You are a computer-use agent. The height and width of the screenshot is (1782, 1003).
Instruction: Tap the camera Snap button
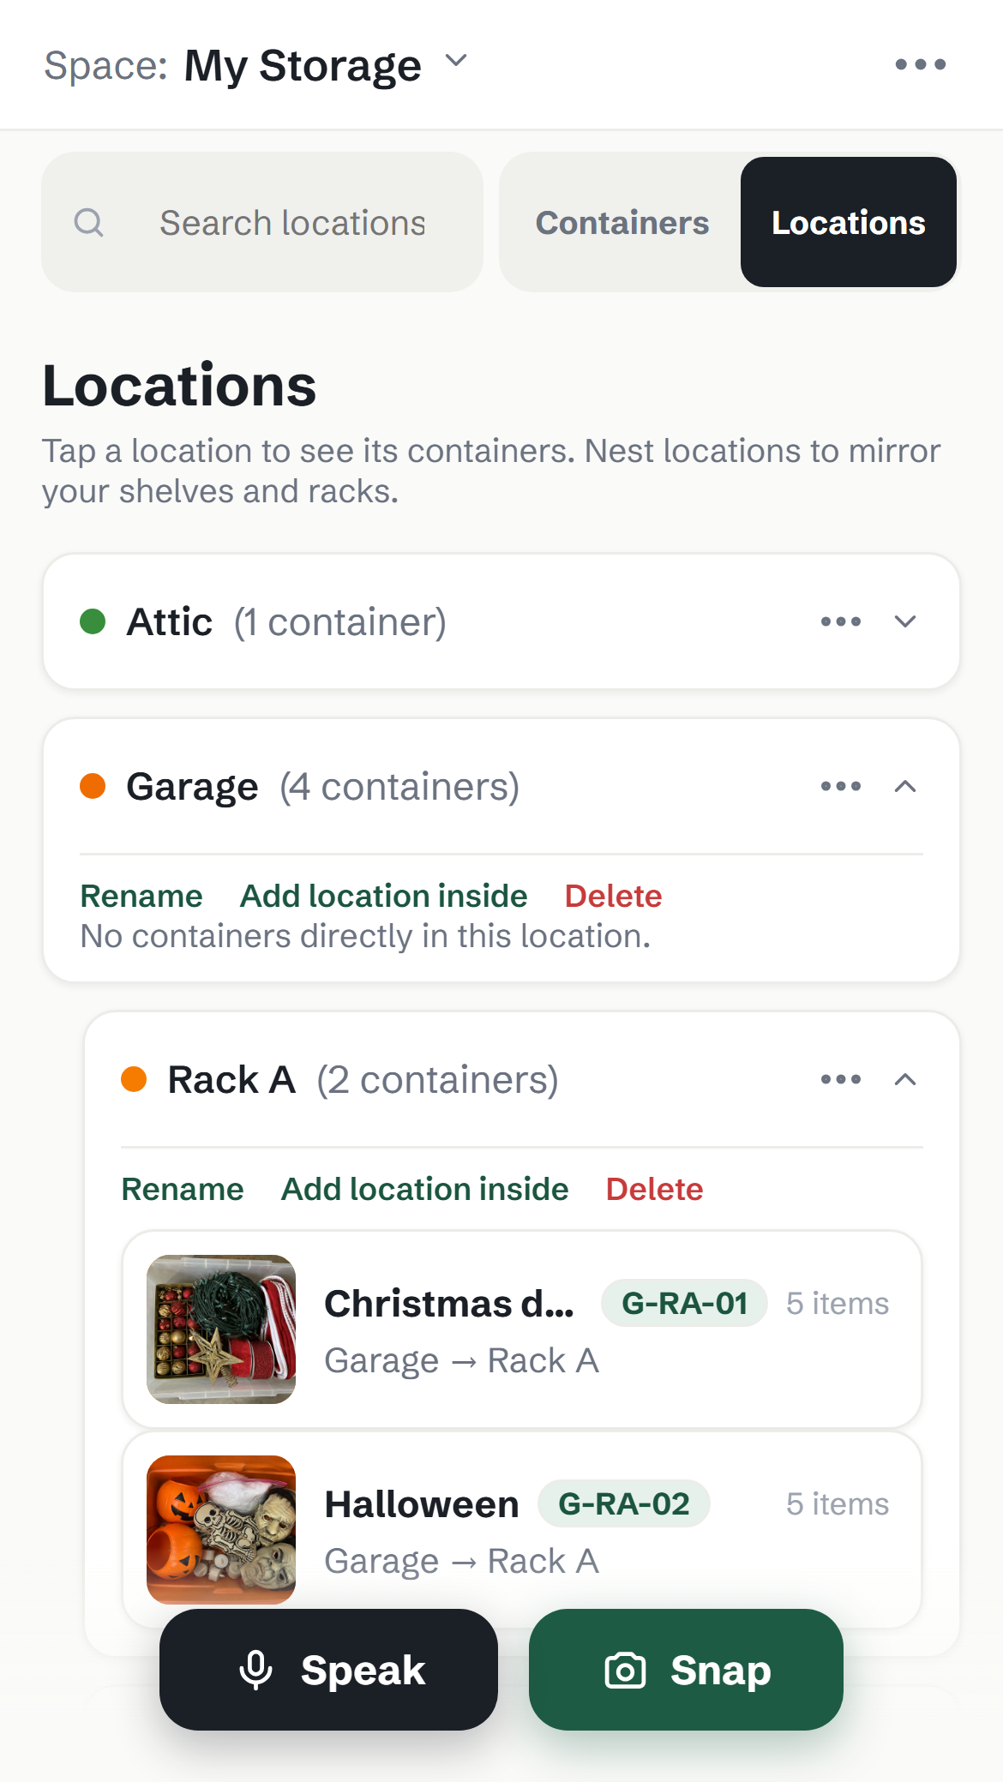tap(686, 1670)
